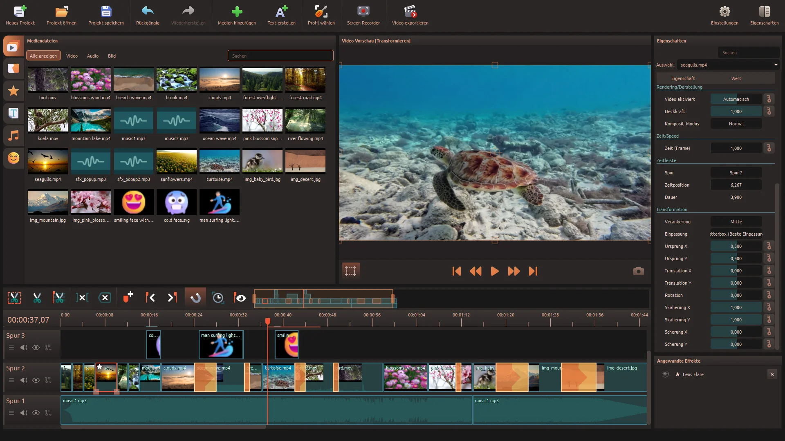This screenshot has width=785, height=441.
Task: Mute the Spur 1 audio track
Action: [x=24, y=413]
